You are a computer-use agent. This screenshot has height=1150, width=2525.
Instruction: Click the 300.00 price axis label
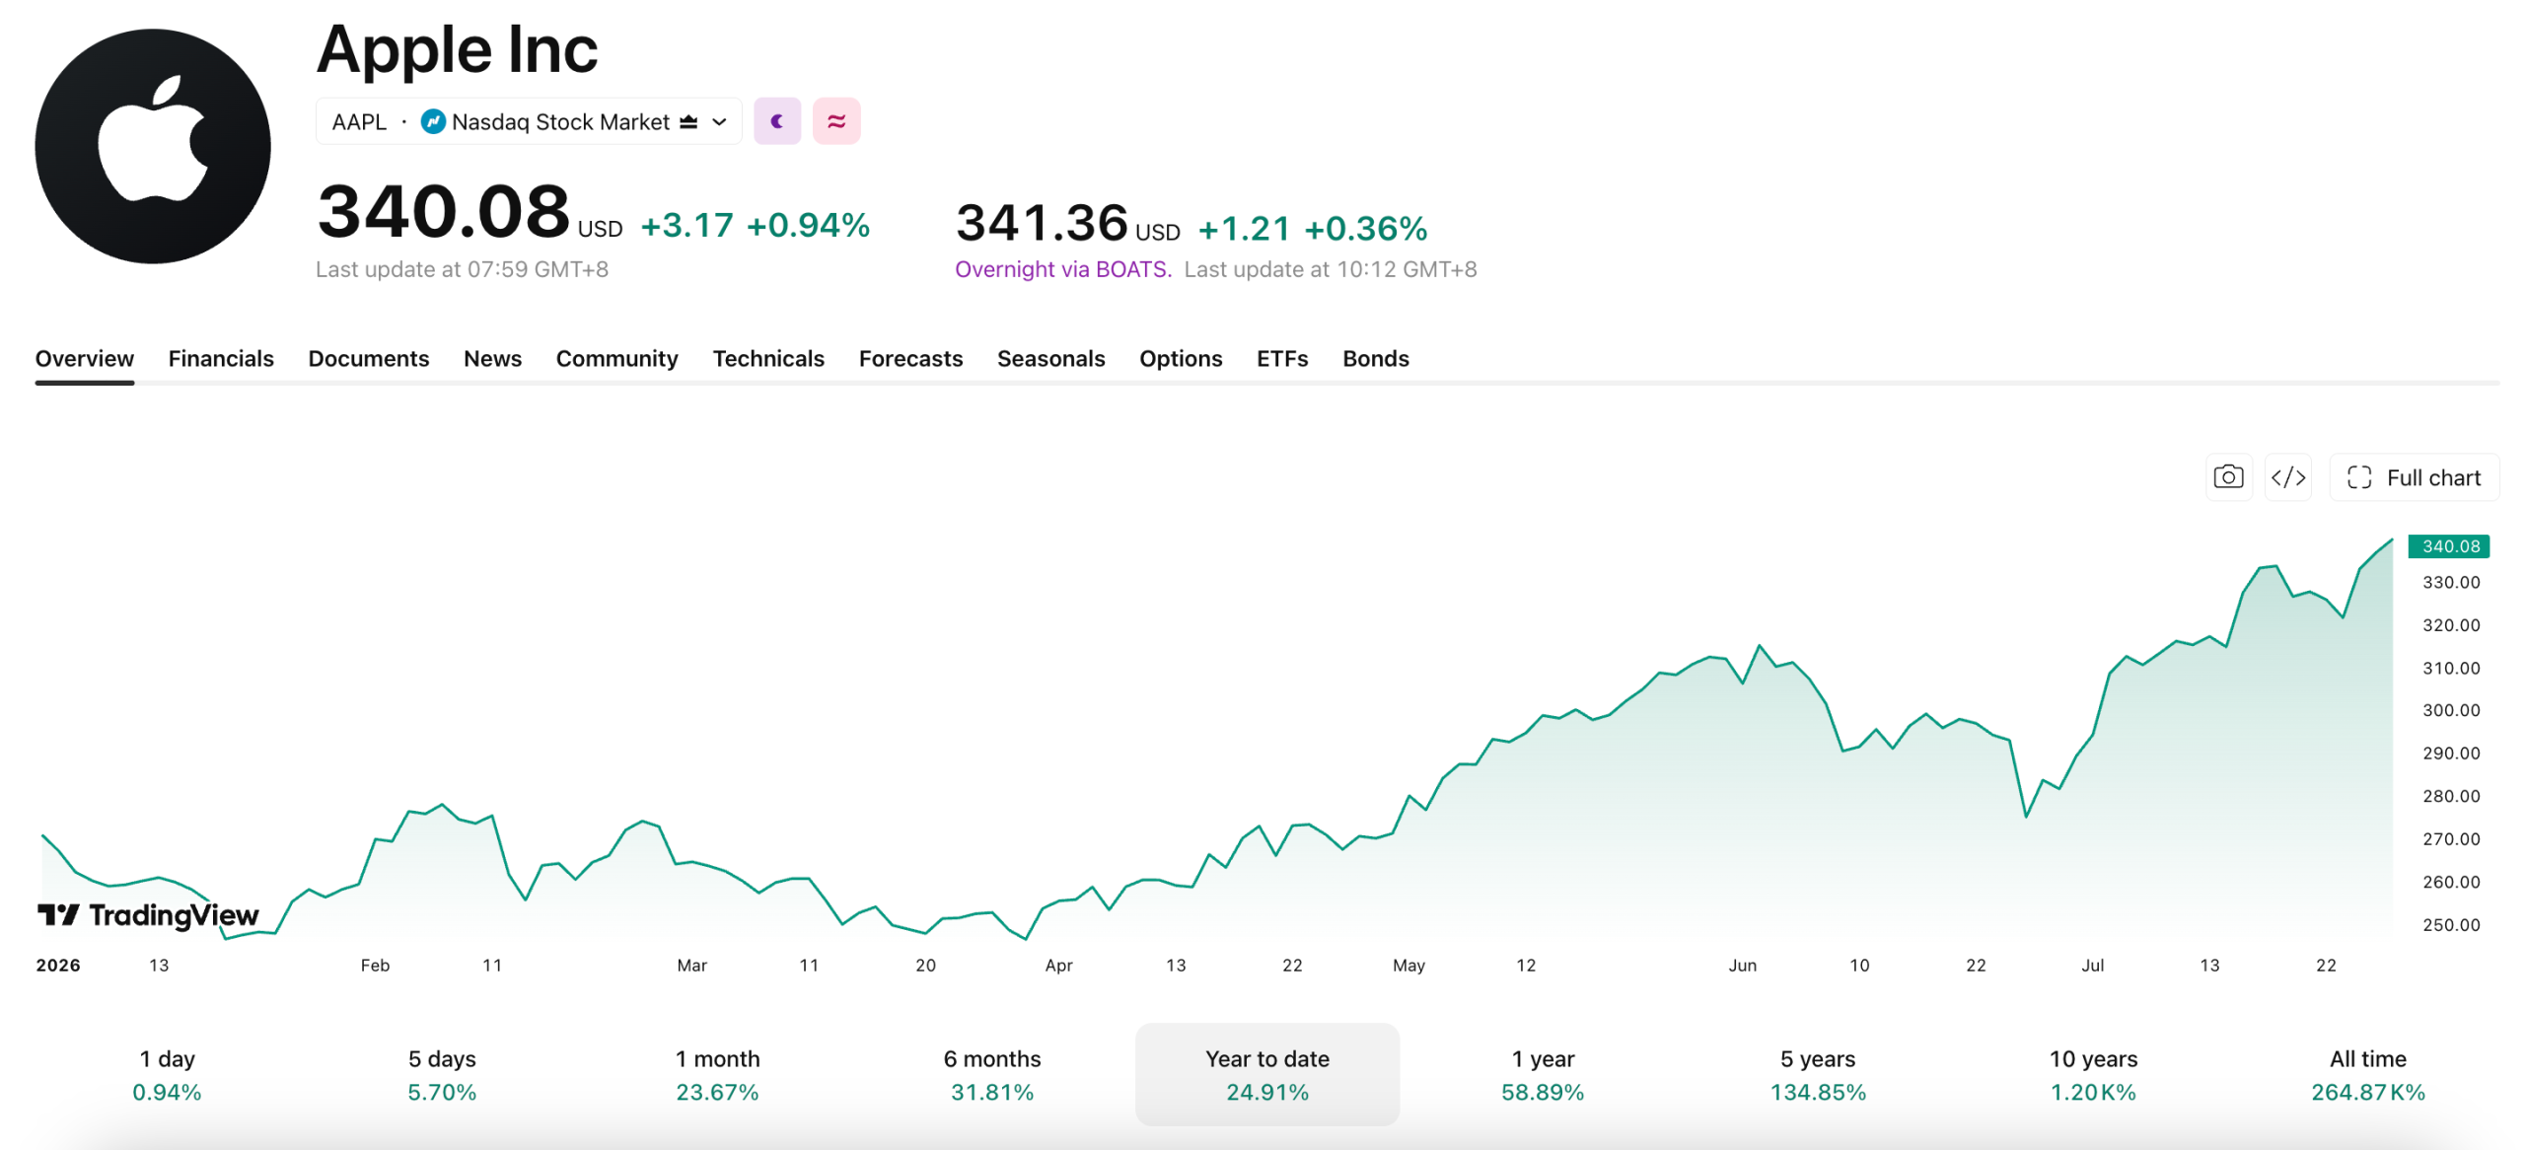pyautogui.click(x=2451, y=710)
